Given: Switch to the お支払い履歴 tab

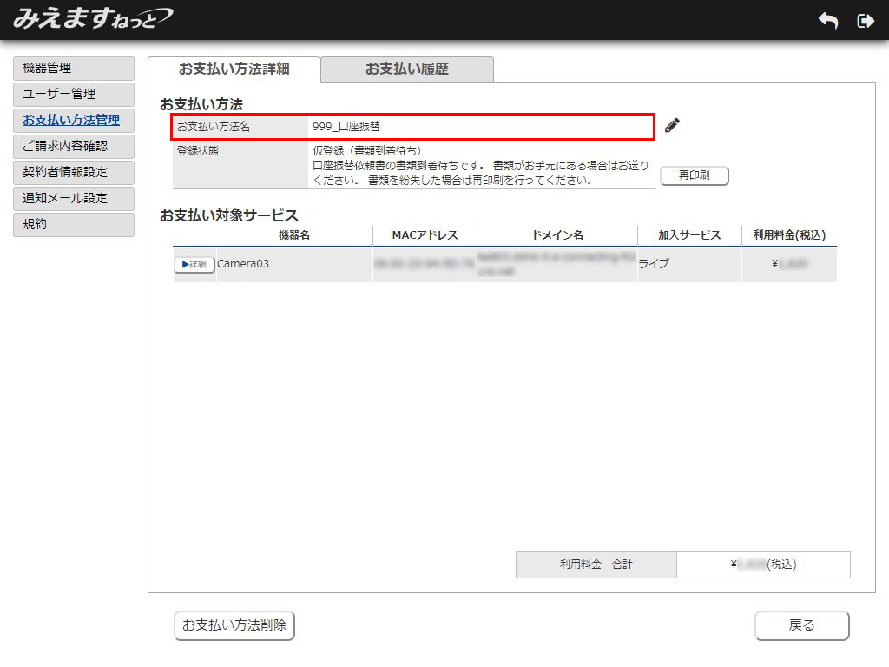Looking at the screenshot, I should tap(406, 69).
